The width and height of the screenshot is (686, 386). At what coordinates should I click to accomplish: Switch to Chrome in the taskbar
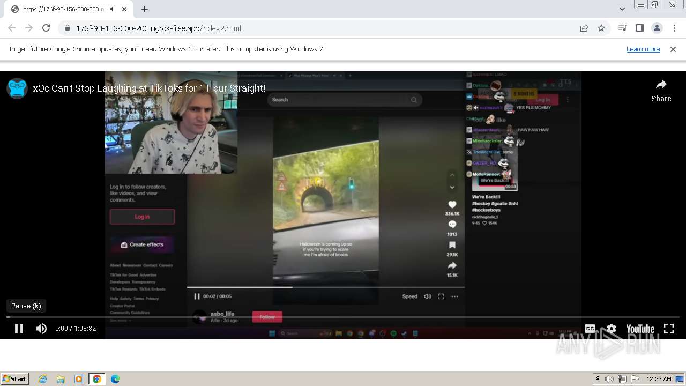[x=96, y=379]
